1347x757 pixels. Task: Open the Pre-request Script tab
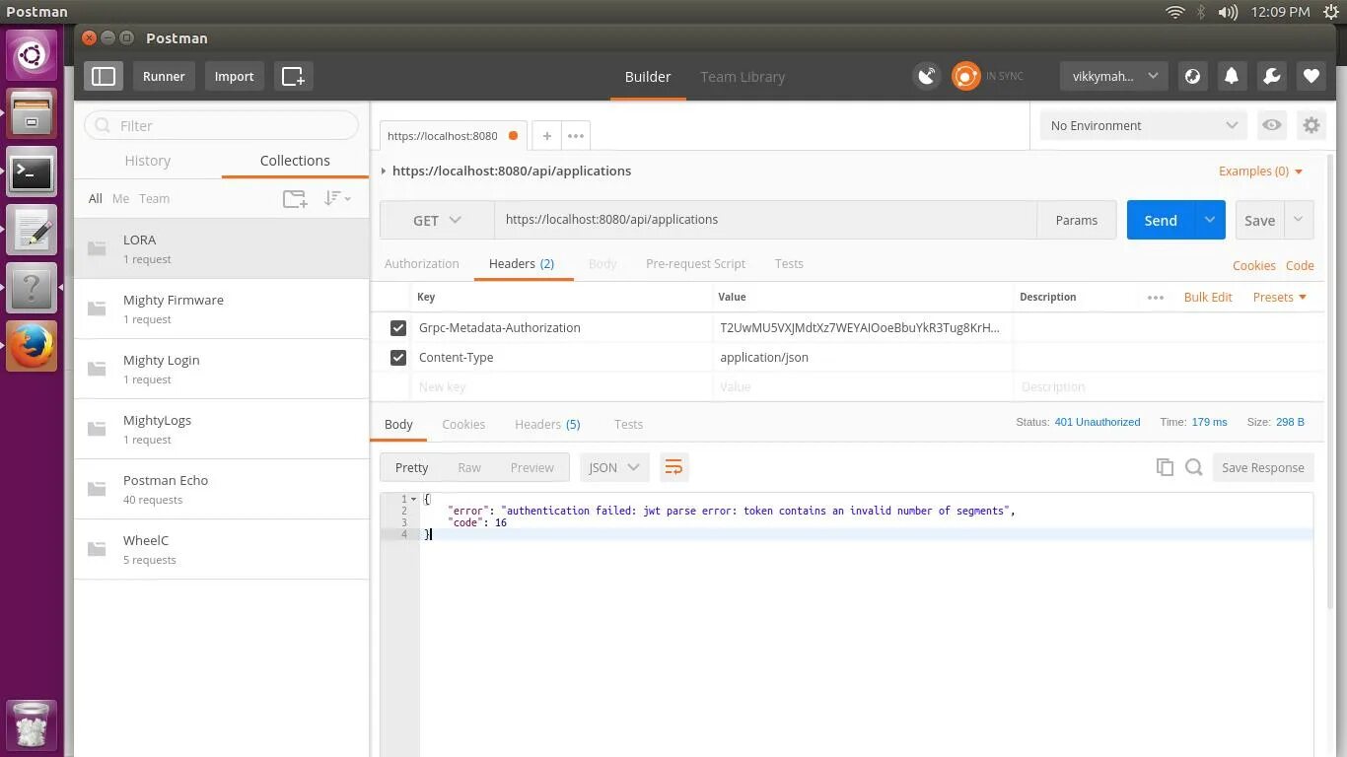[x=695, y=263]
